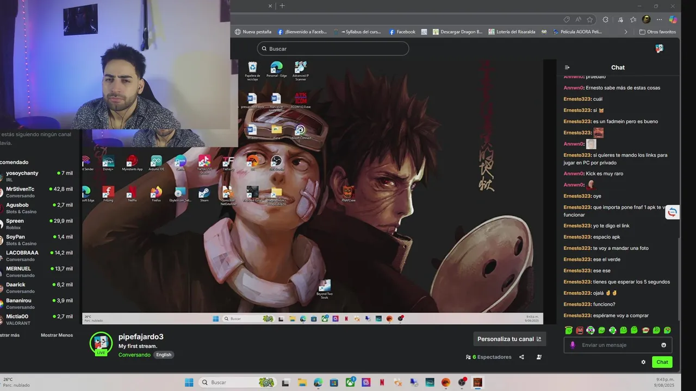Screen dimensions: 696x391
Task: Open Descargar Dragon B... bookmark
Action: (457, 32)
